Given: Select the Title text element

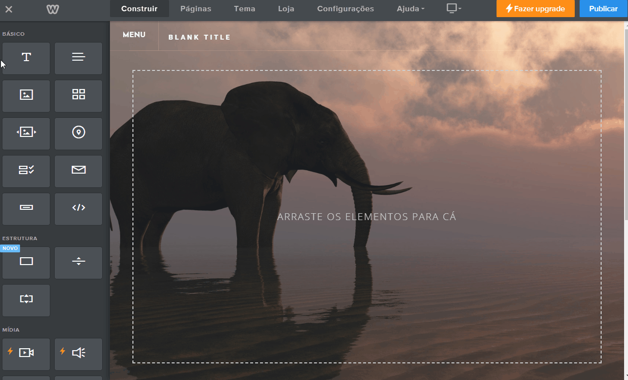Looking at the screenshot, I should click(x=26, y=58).
